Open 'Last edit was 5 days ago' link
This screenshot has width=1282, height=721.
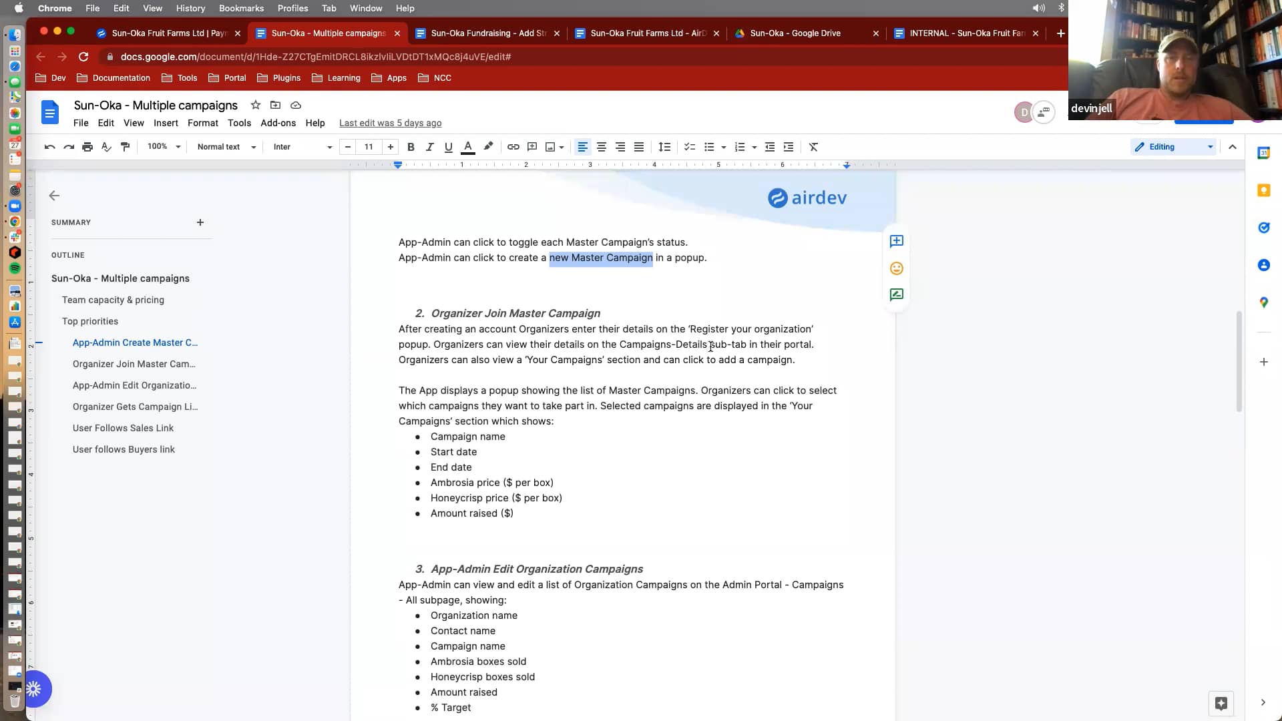pos(390,123)
